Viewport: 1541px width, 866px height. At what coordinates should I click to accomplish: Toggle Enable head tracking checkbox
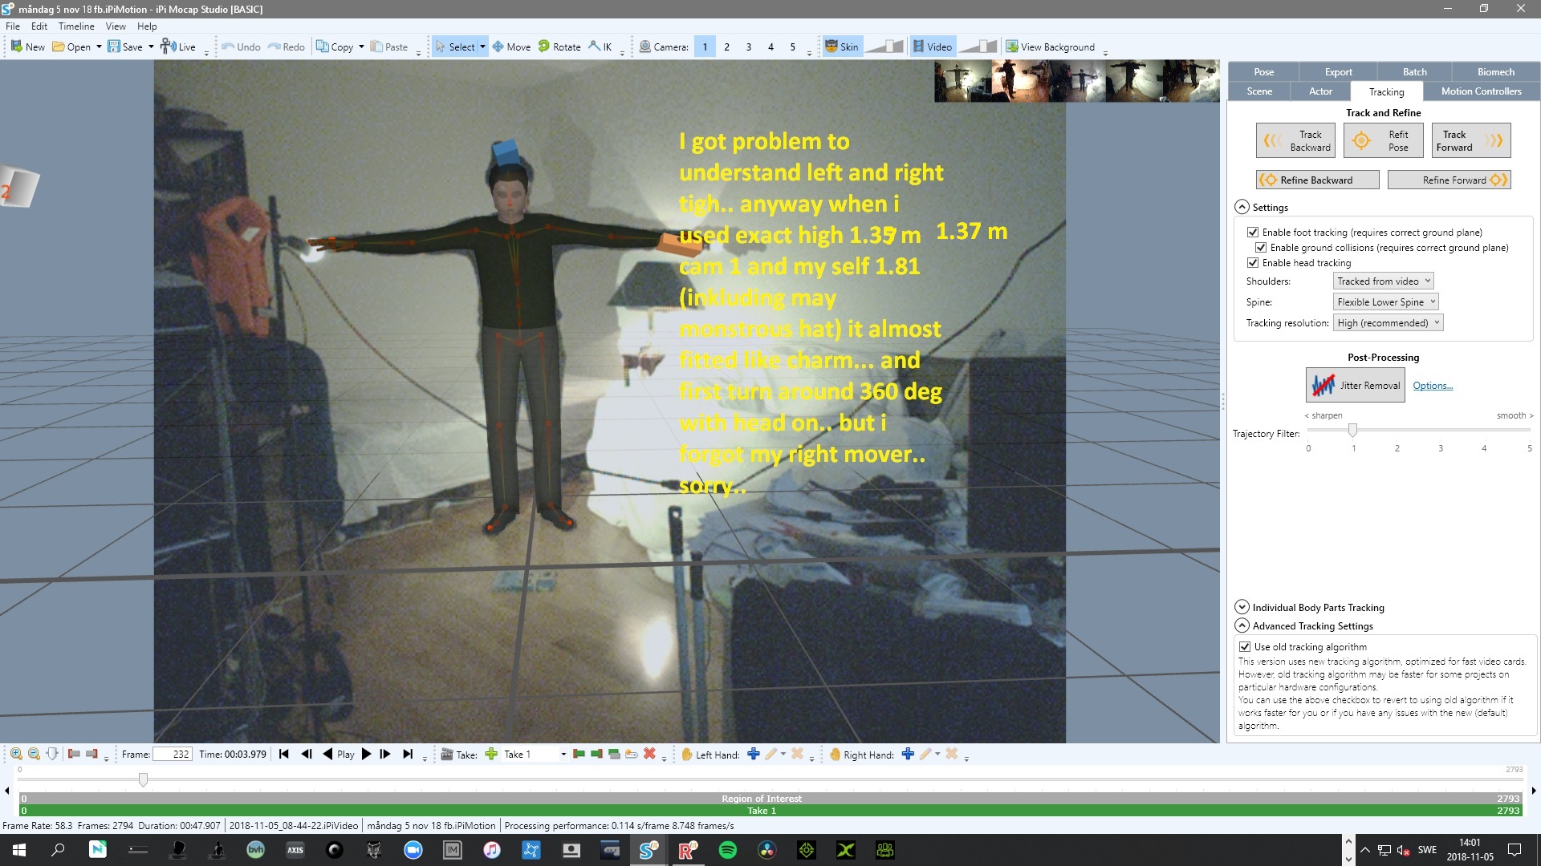[1252, 263]
